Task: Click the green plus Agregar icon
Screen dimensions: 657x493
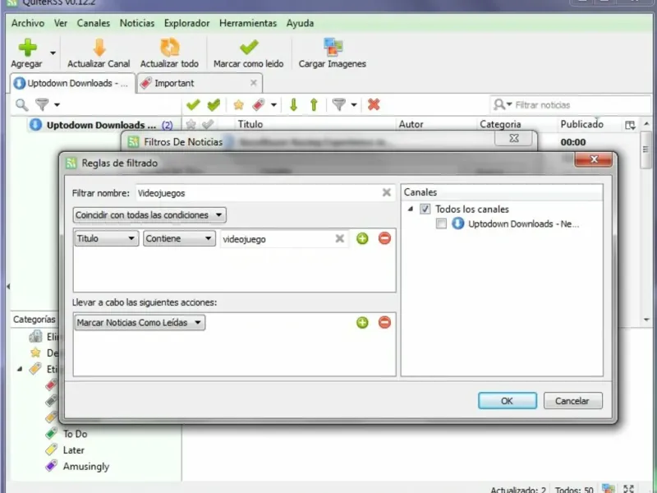Action: pyautogui.click(x=27, y=48)
